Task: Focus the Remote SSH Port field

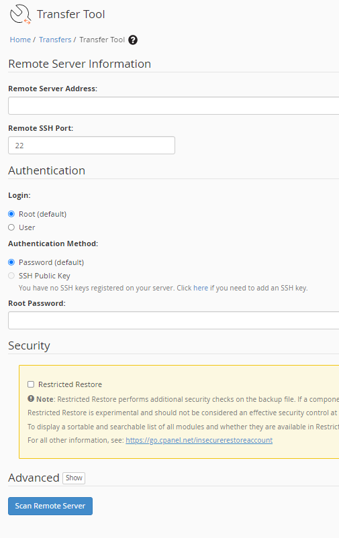Action: click(92, 146)
